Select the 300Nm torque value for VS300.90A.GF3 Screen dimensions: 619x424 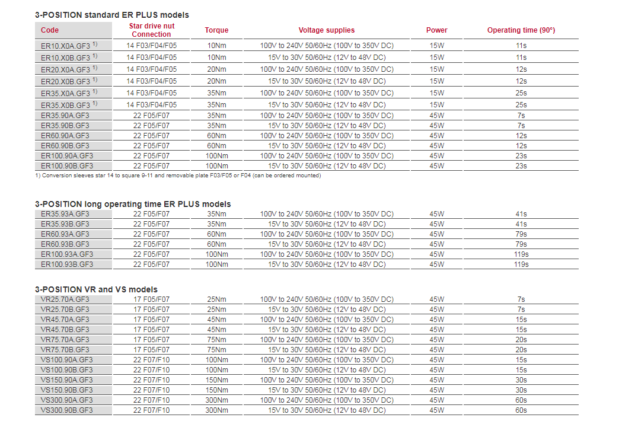216,400
